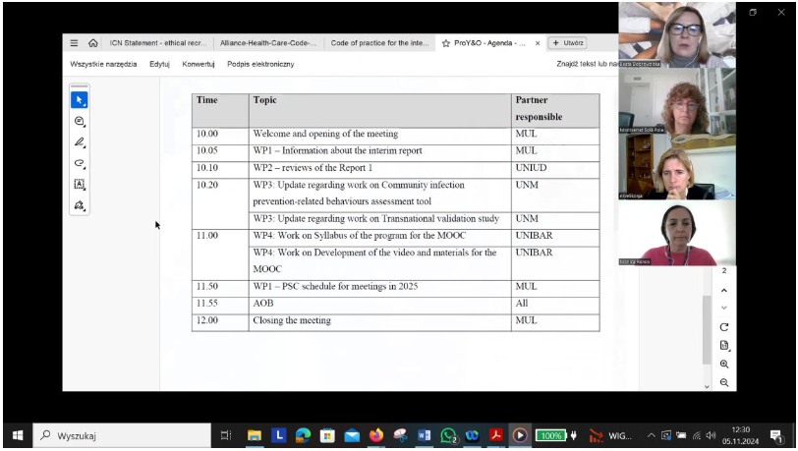Select the third participant video thumbnail

[677, 167]
